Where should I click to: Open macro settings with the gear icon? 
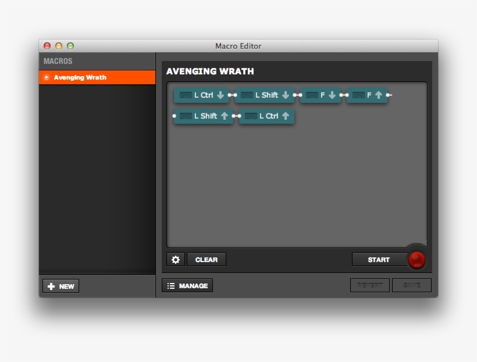pyautogui.click(x=176, y=260)
